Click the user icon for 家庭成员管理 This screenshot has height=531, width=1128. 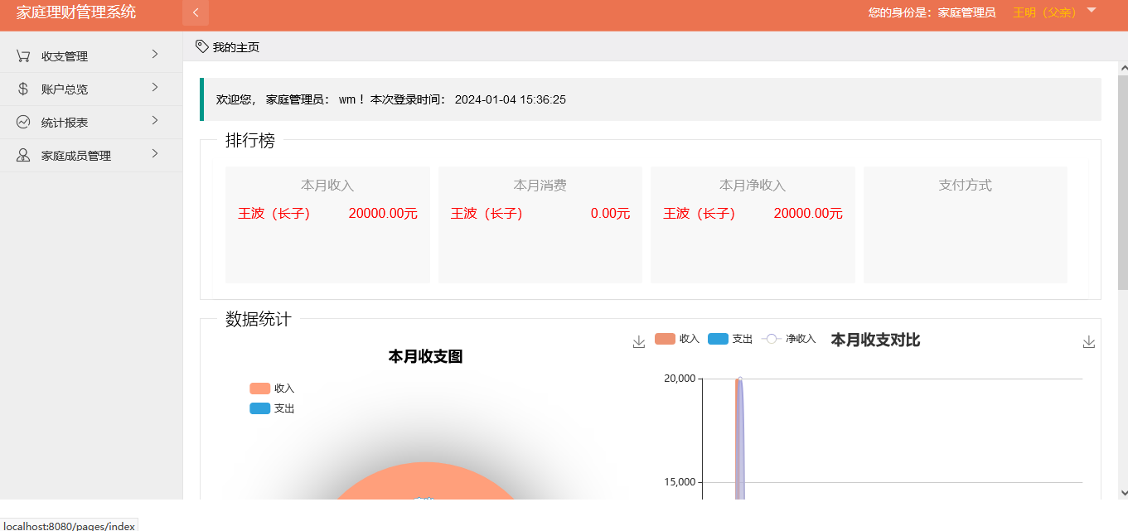coord(23,155)
